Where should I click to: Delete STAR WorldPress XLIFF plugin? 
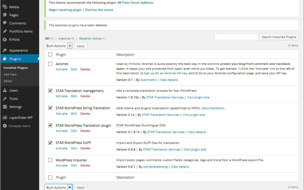tap(85, 148)
